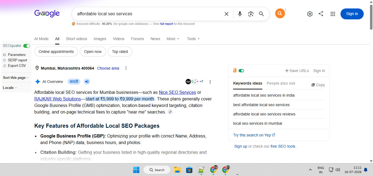Screen dimensions: 373x176
Task: Open File Explorer from taskbar
Action: coord(177,170)
